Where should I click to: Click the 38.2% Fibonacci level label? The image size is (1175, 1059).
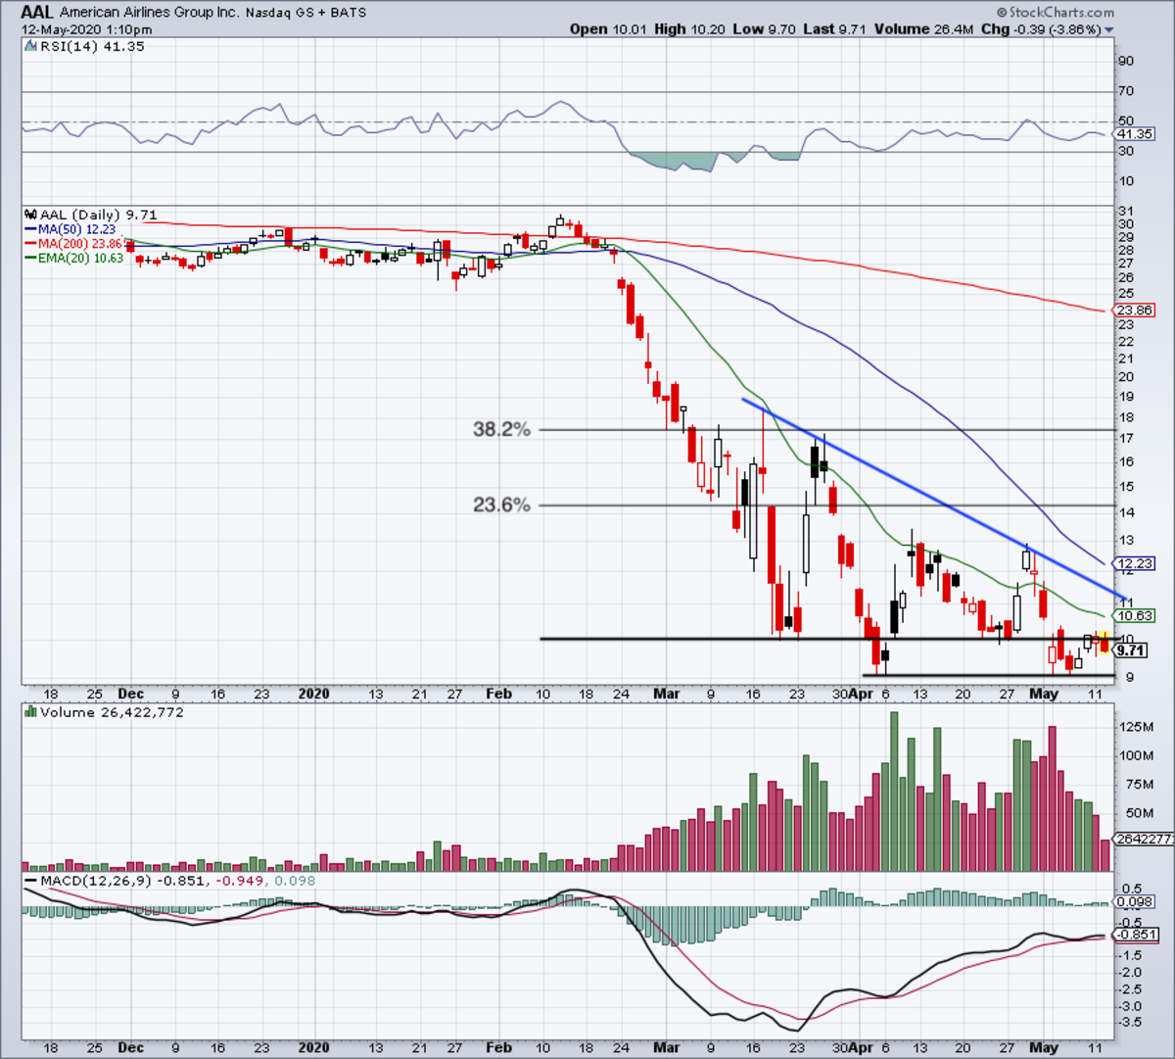tap(501, 429)
